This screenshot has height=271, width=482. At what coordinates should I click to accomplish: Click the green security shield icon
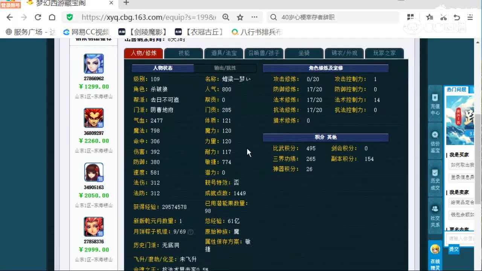(70, 17)
